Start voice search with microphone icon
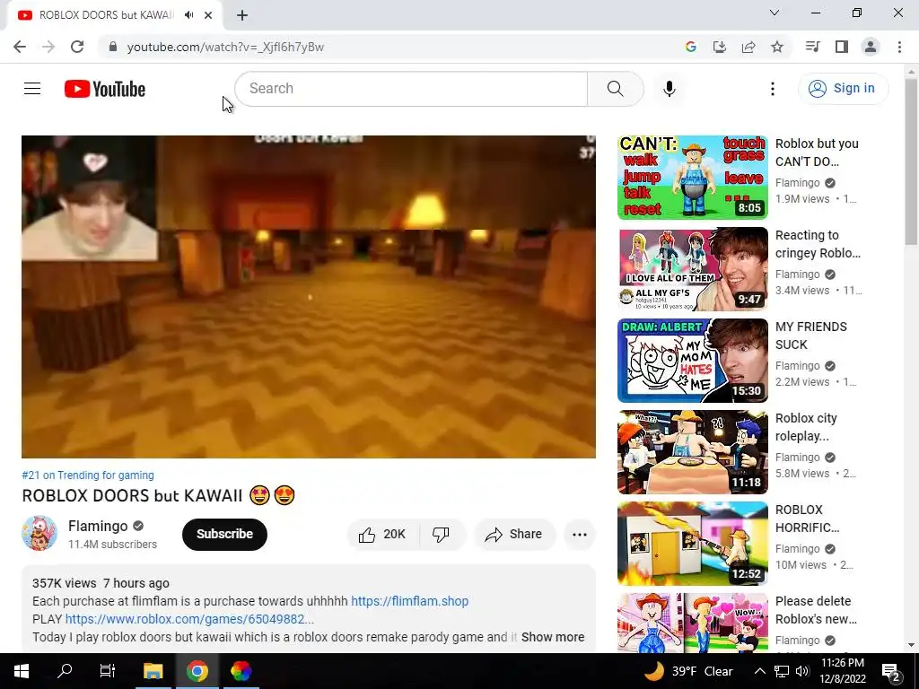This screenshot has width=919, height=689. [x=669, y=89]
